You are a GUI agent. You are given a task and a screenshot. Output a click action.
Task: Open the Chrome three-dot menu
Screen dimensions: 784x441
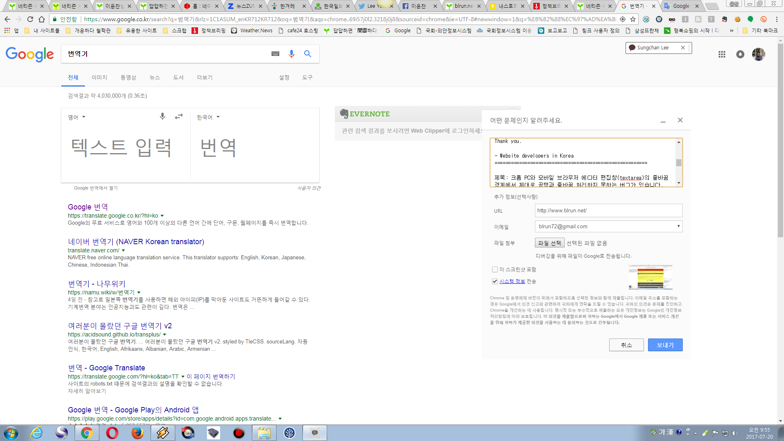pyautogui.click(x=777, y=19)
